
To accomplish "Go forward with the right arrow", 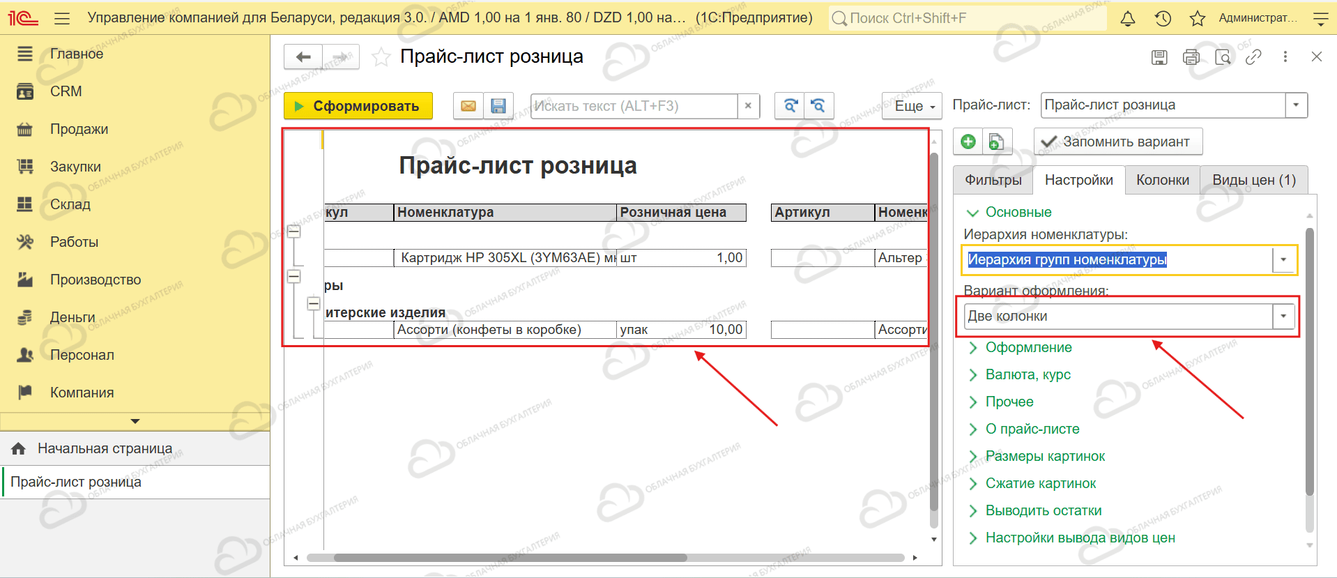I will pos(341,57).
